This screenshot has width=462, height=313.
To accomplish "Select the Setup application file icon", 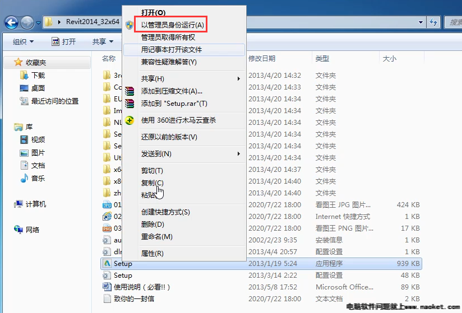I will pos(107,264).
